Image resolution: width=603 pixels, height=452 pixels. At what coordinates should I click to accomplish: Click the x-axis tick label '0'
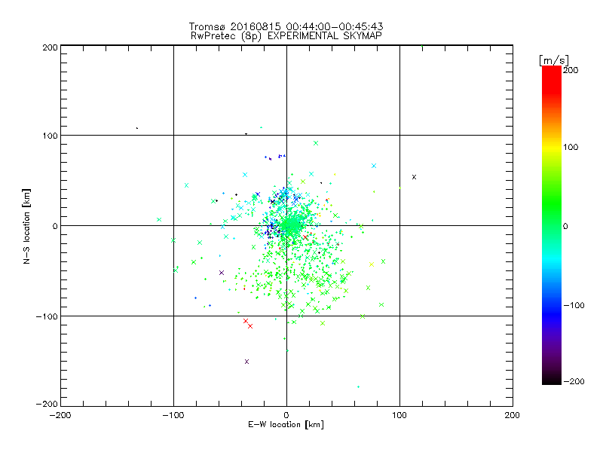coord(286,415)
